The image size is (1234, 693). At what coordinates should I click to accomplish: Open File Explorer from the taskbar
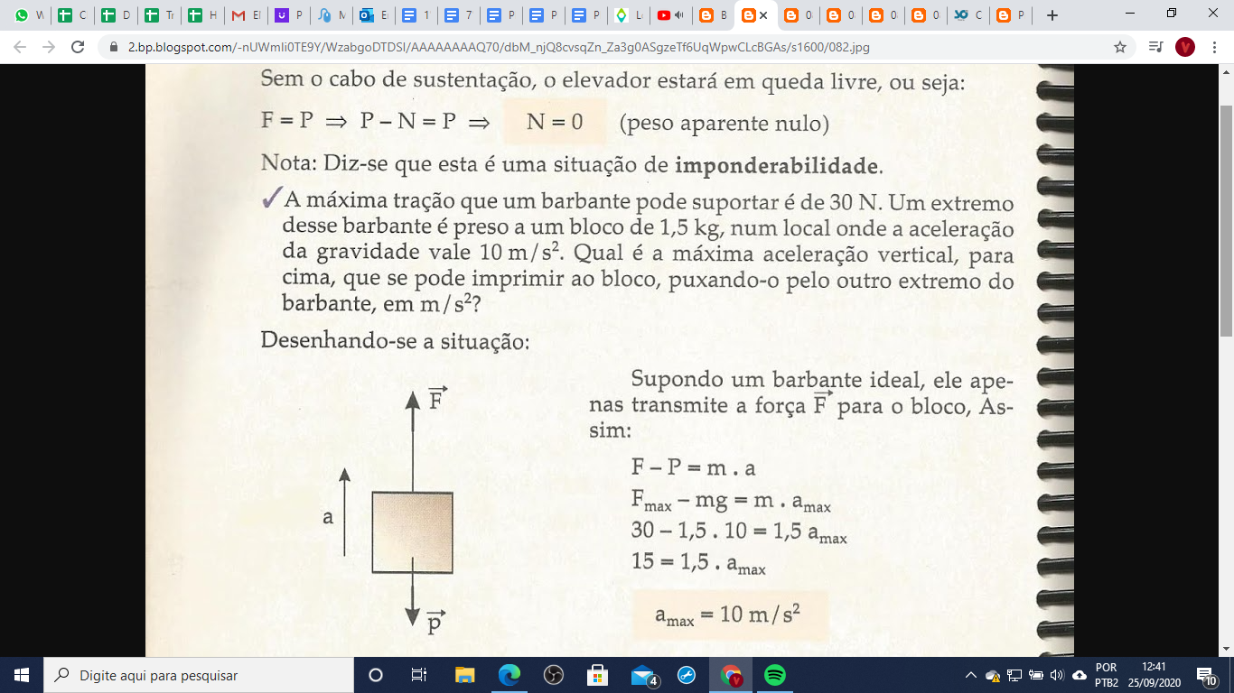(464, 675)
